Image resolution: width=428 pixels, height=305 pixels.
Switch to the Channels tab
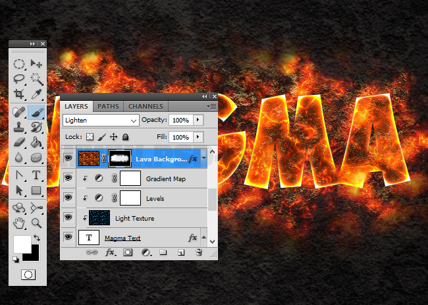point(146,106)
